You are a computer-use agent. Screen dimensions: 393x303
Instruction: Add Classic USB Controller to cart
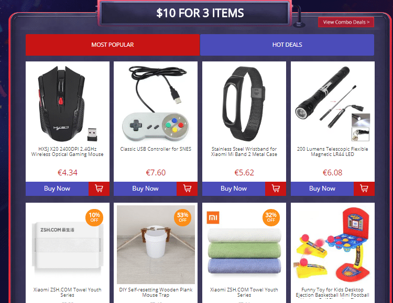click(187, 189)
